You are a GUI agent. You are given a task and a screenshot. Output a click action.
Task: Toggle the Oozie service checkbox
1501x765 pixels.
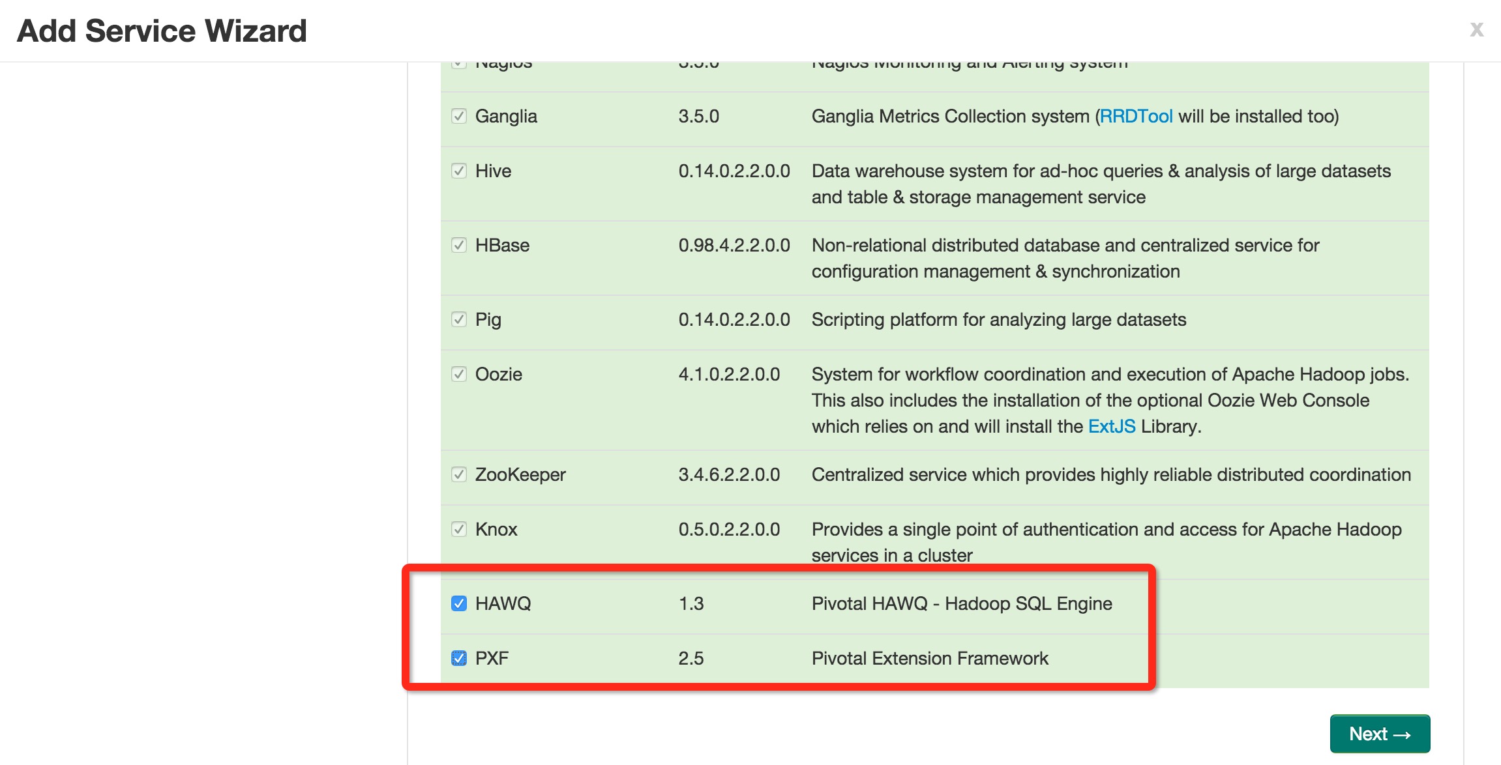(459, 374)
